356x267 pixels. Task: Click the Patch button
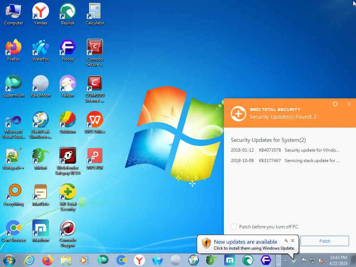point(325,241)
